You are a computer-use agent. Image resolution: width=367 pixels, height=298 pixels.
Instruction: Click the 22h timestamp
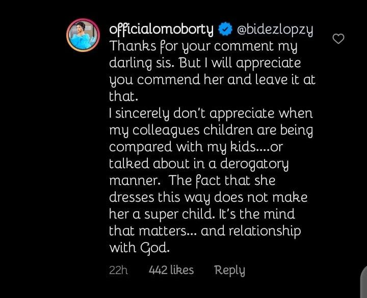click(x=118, y=270)
